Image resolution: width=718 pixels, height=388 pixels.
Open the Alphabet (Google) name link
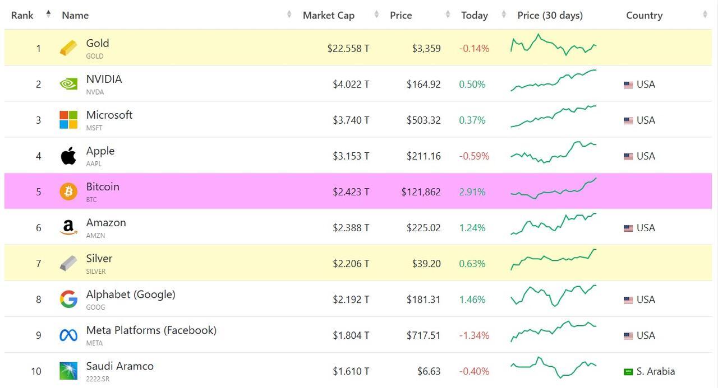pos(130,294)
